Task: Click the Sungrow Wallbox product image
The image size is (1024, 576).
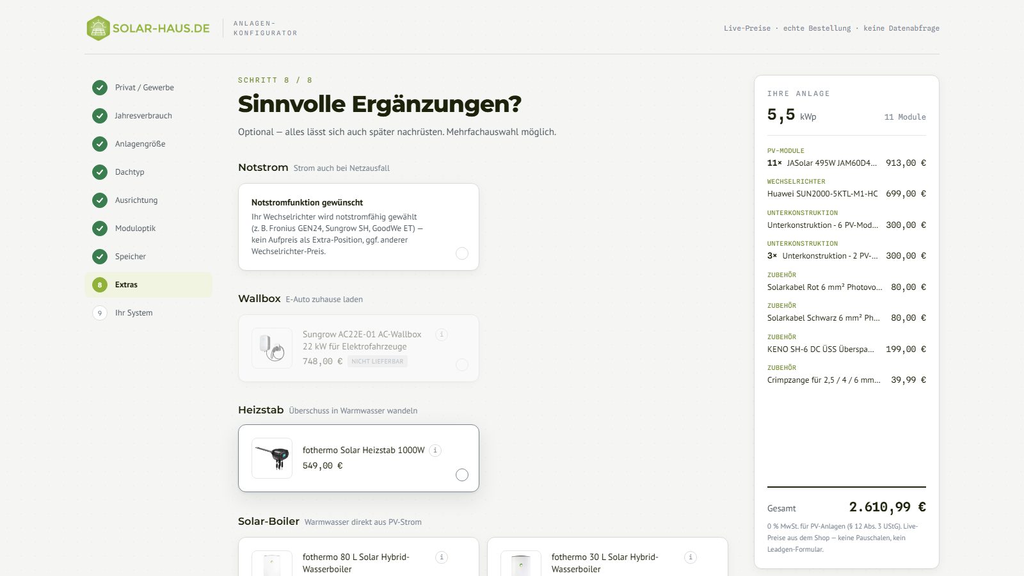Action: point(272,348)
